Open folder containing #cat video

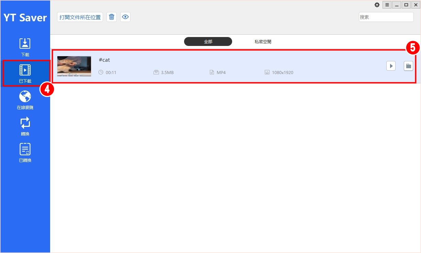(408, 66)
